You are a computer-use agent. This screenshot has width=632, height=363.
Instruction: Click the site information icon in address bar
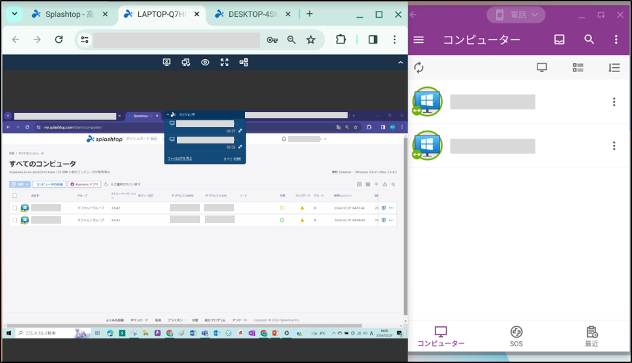point(84,39)
